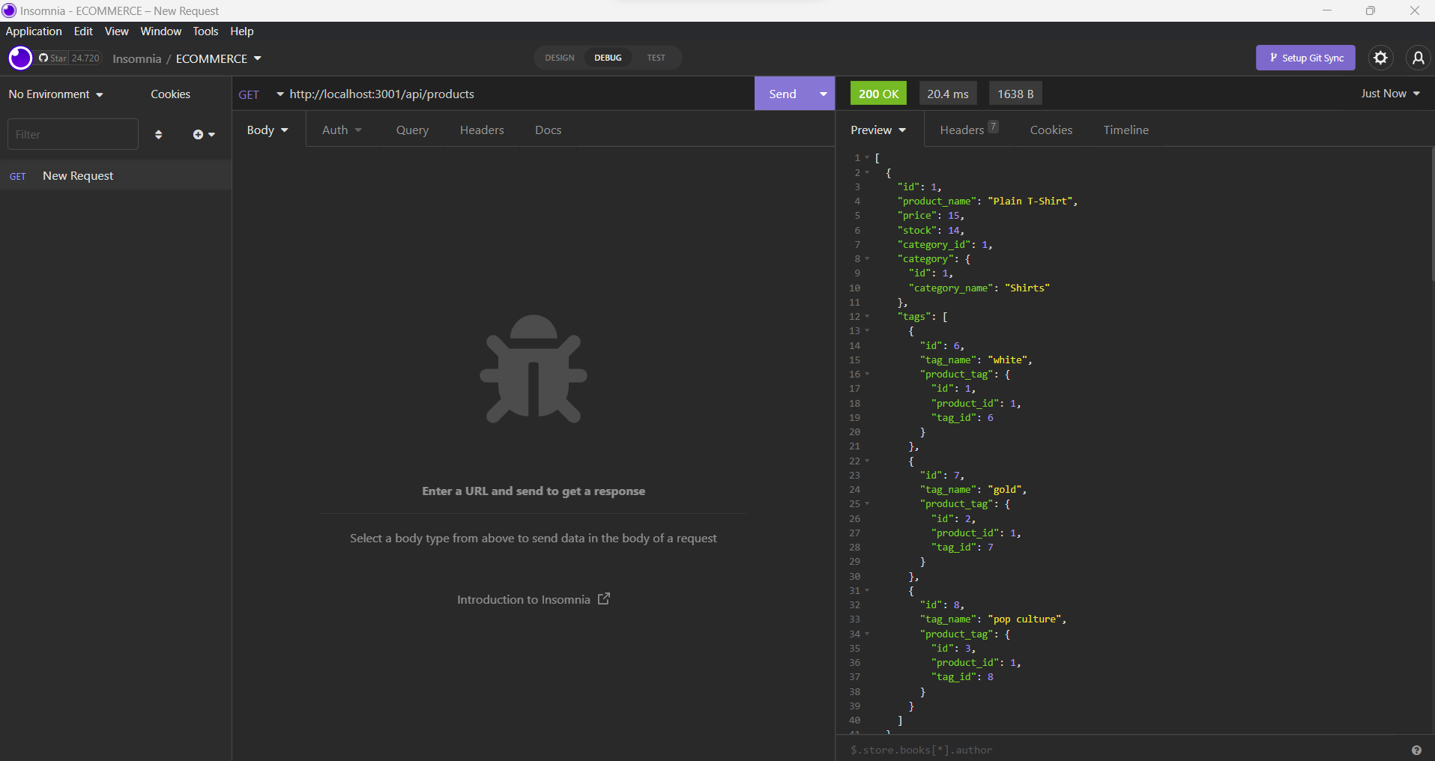Open the Tools menu
Viewport: 1435px width, 761px height.
click(x=205, y=31)
